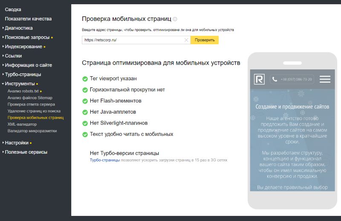The height and width of the screenshot is (221, 341).
Task: Click the phone handset icon in preview
Action: click(x=275, y=79)
